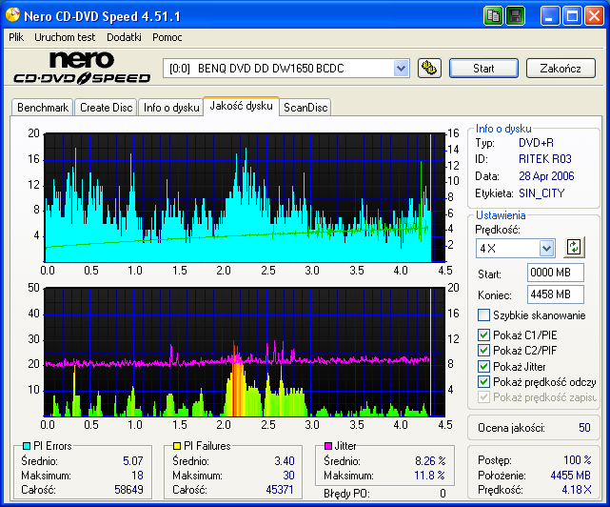
Task: Click the magenta Jitter color swatch
Action: click(x=328, y=446)
